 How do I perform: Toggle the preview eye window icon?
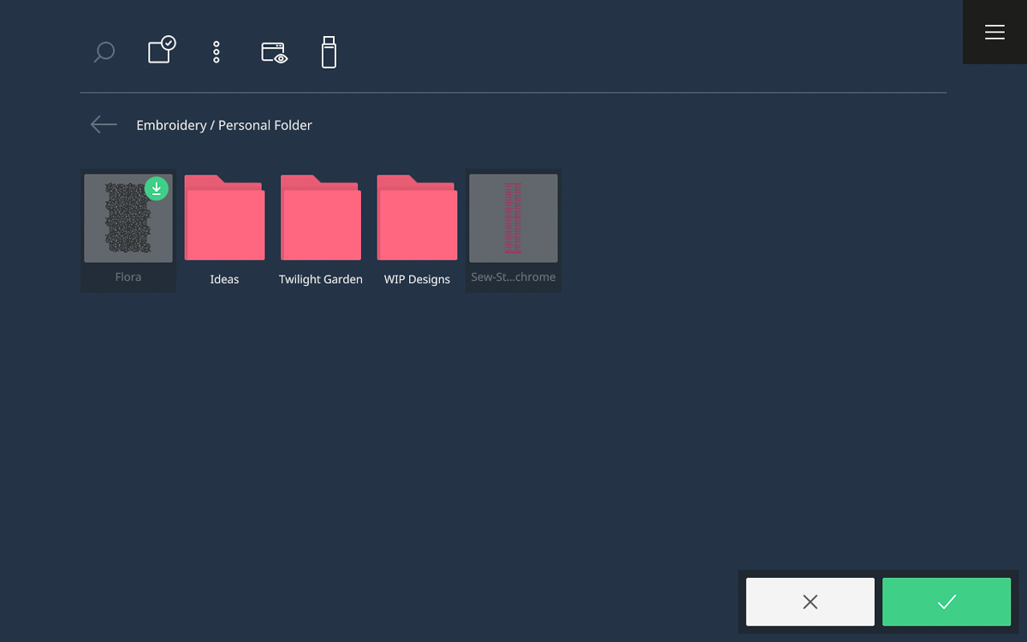pos(274,53)
